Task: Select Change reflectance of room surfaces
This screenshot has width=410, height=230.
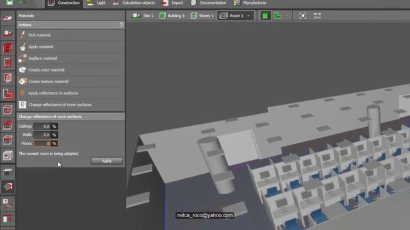Action: point(70,105)
